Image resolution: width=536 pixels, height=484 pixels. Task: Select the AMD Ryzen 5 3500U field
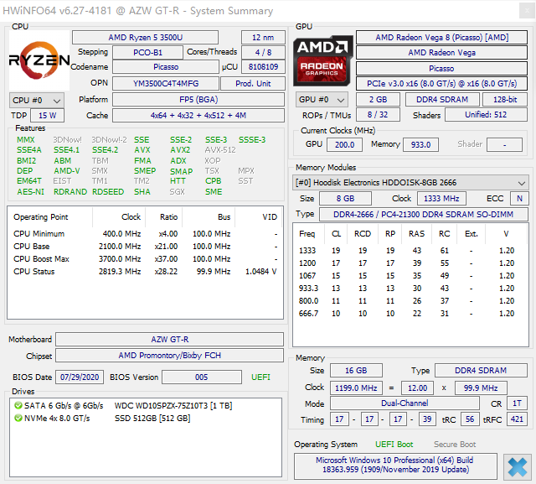click(145, 37)
